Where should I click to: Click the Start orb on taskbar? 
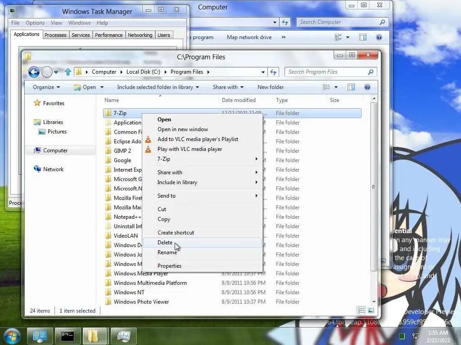click(12, 336)
